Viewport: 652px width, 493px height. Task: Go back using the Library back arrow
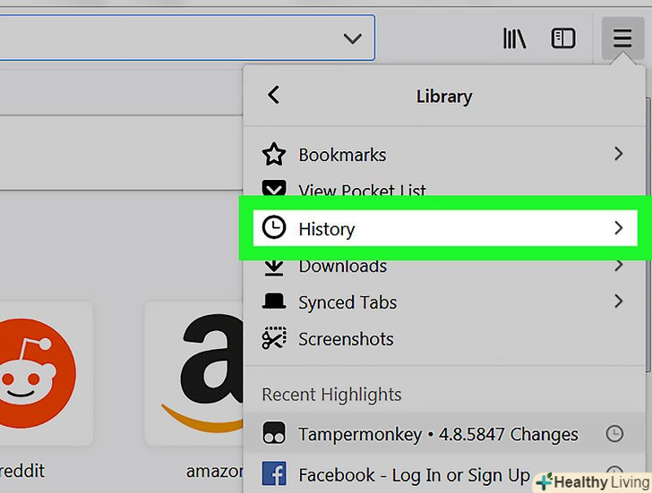pyautogui.click(x=274, y=95)
